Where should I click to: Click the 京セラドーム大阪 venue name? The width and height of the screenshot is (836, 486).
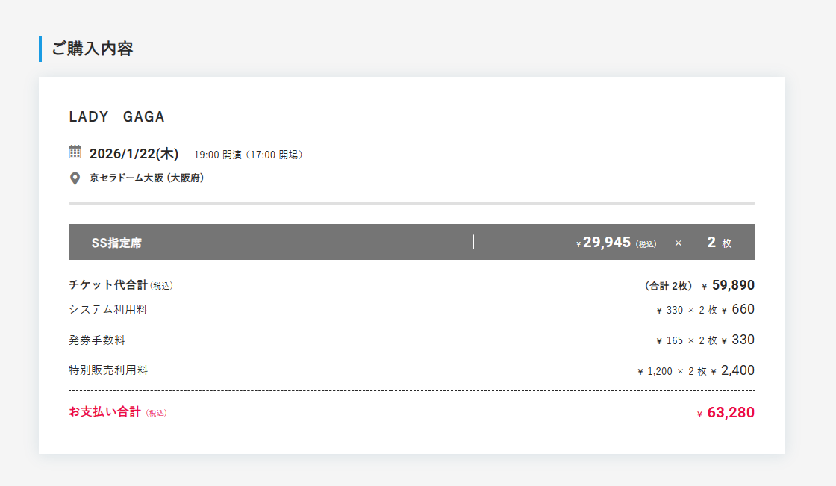[x=126, y=178]
